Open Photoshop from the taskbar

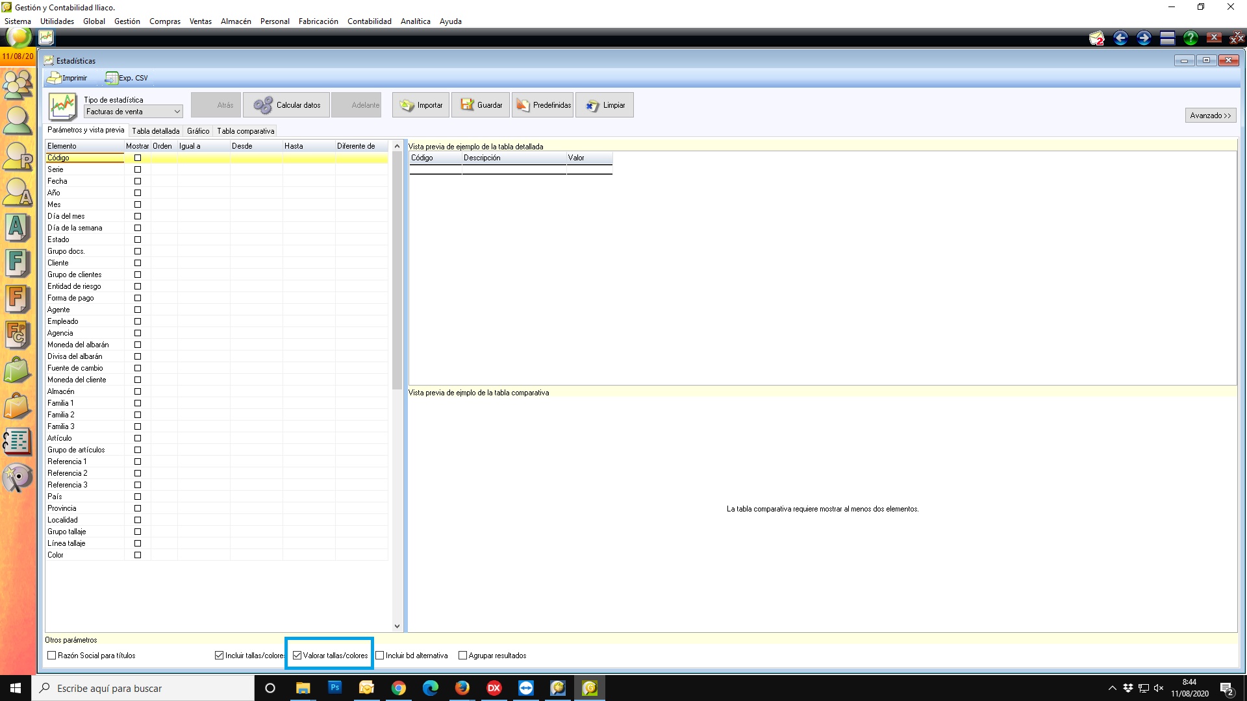click(334, 688)
